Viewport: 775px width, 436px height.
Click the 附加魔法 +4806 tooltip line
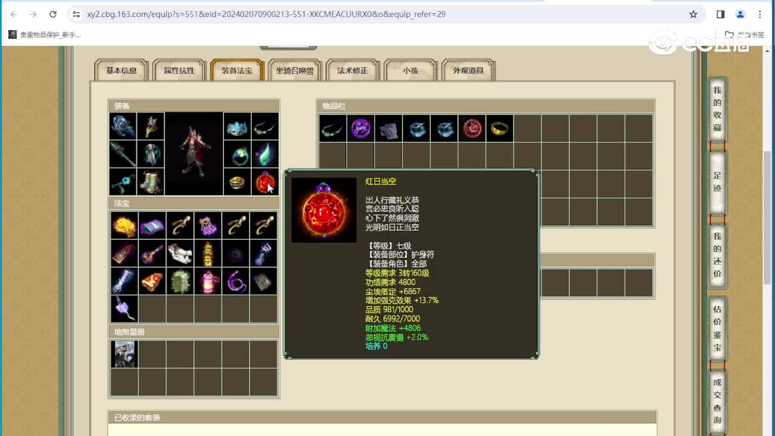393,328
